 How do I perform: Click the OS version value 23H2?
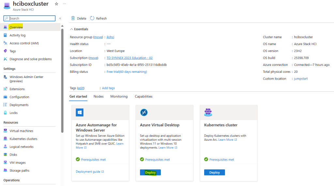298,51
